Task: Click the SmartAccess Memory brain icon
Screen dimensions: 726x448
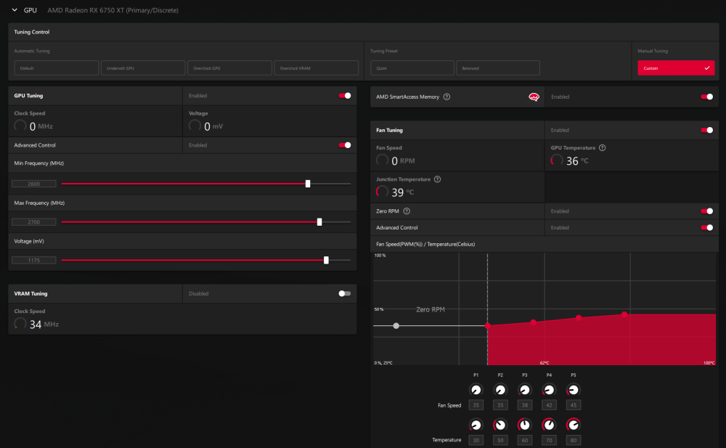Action: click(x=533, y=97)
